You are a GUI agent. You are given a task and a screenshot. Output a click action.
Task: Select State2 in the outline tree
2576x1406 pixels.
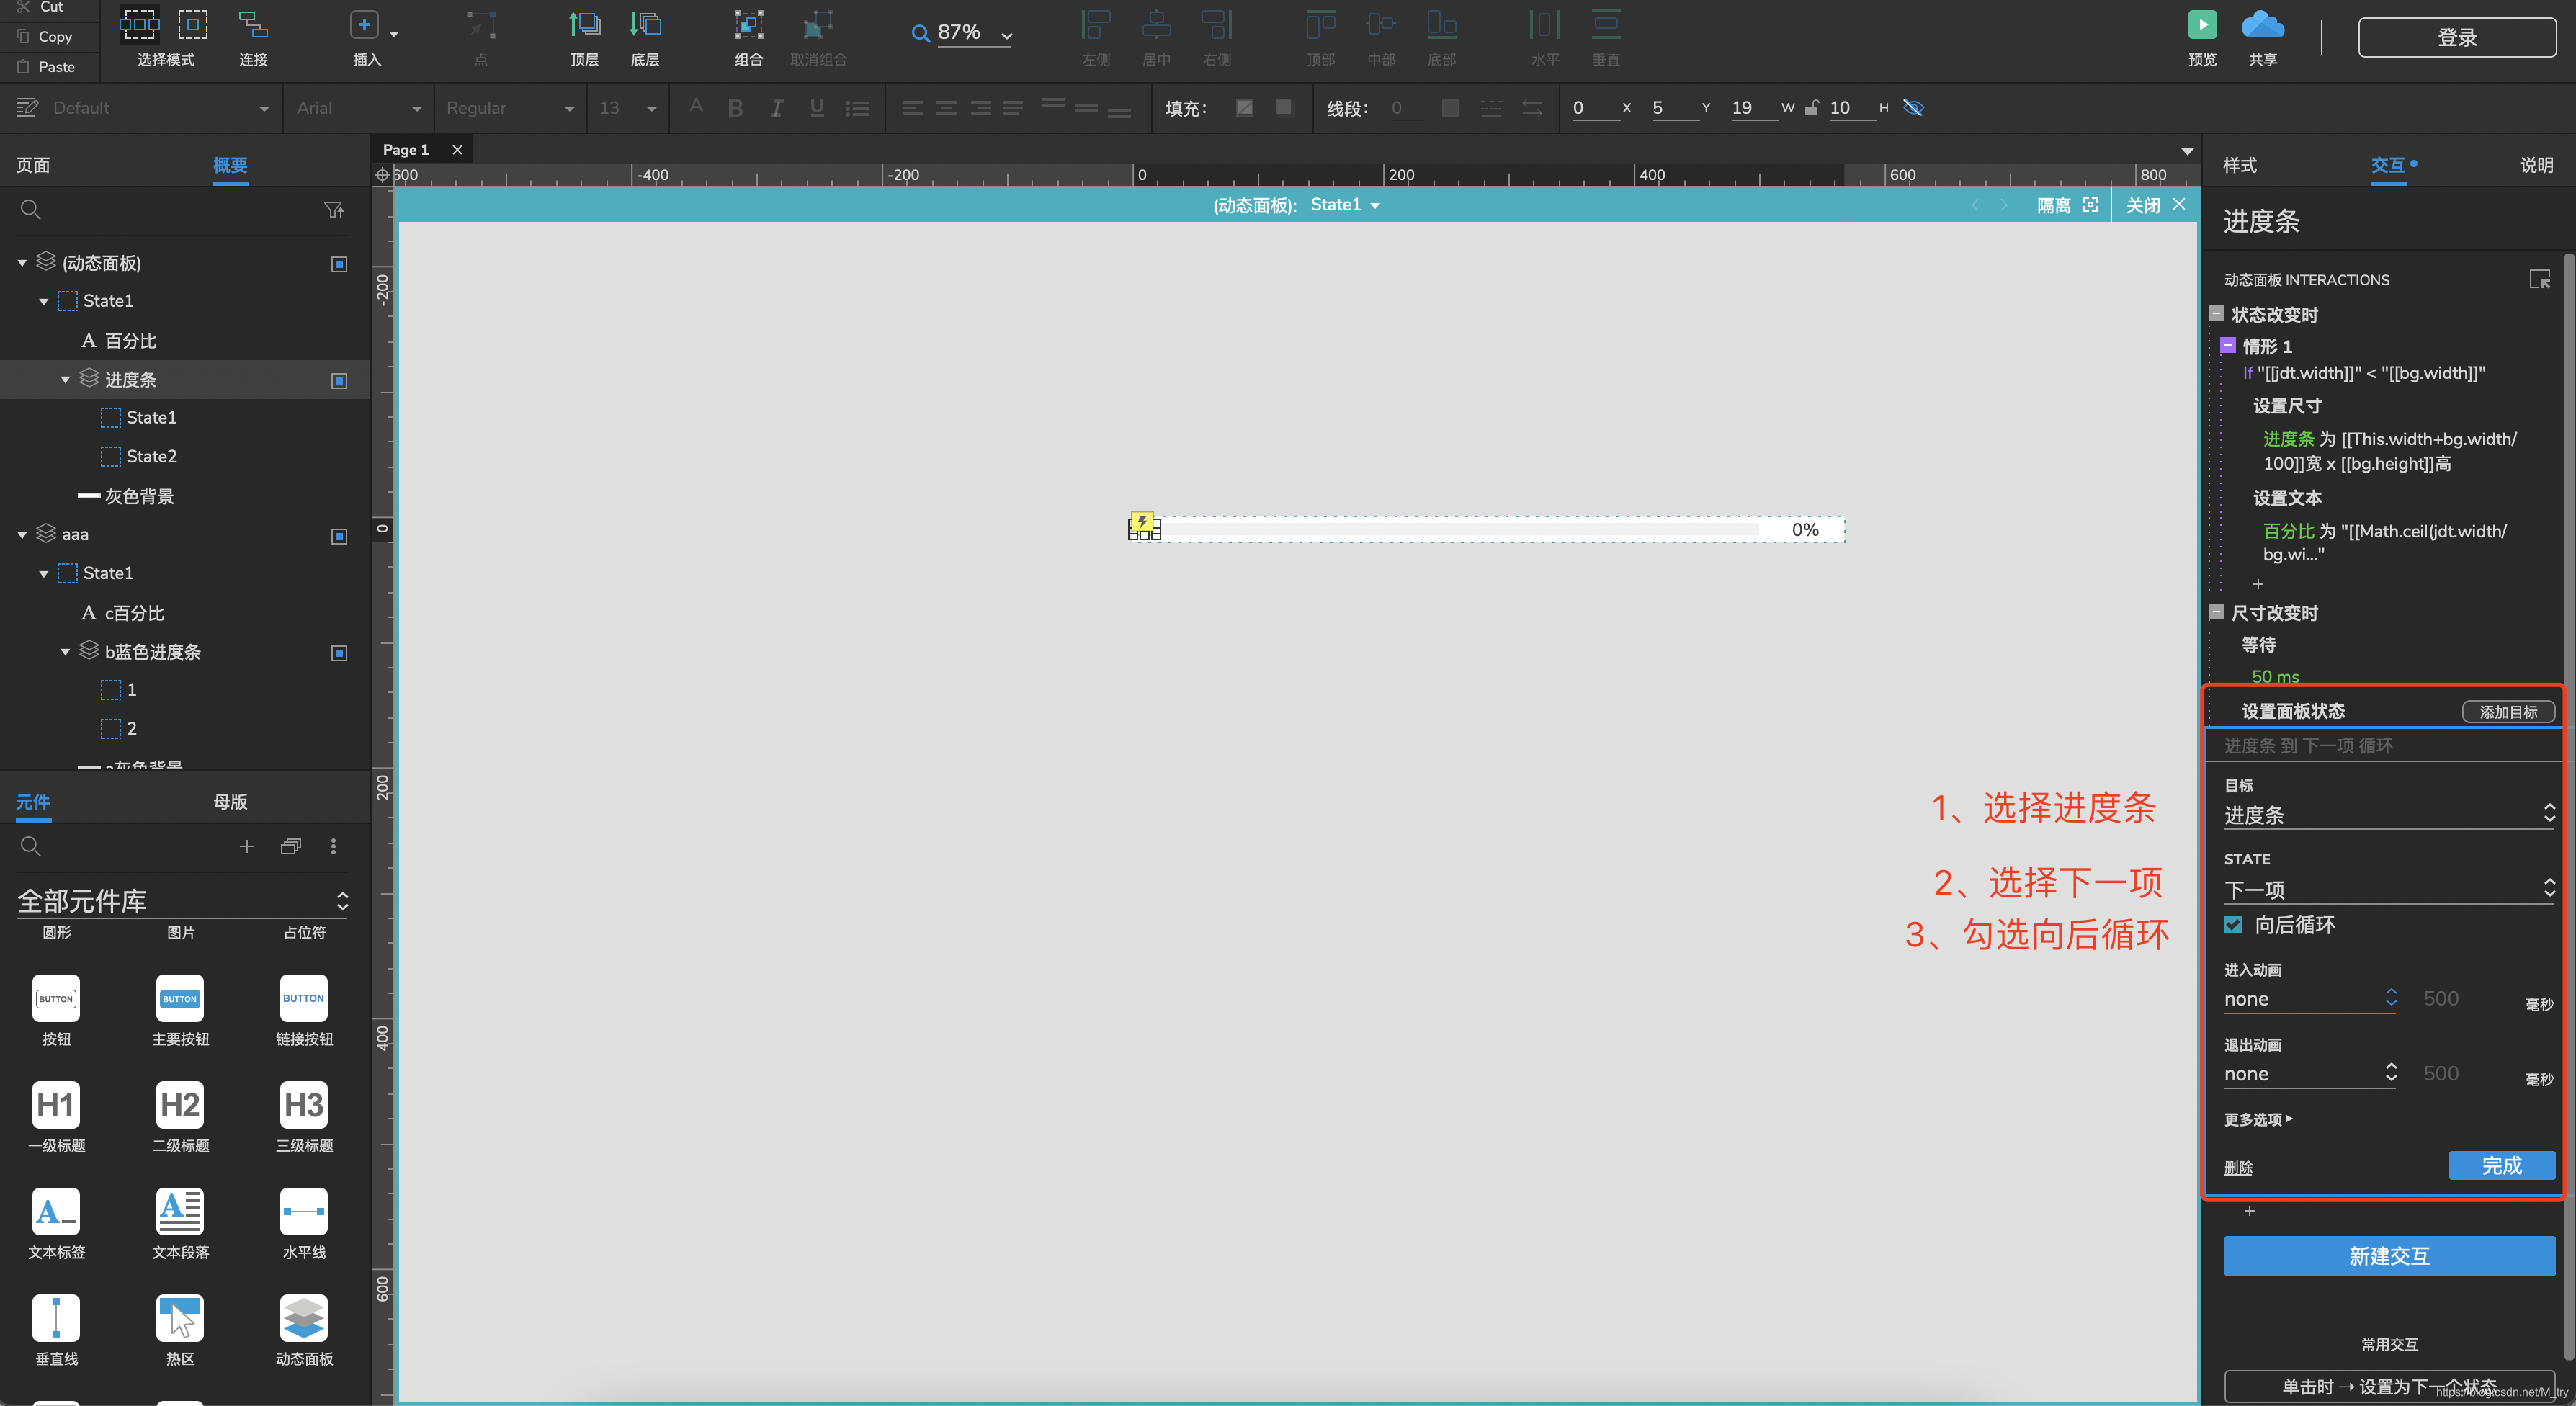(x=151, y=456)
